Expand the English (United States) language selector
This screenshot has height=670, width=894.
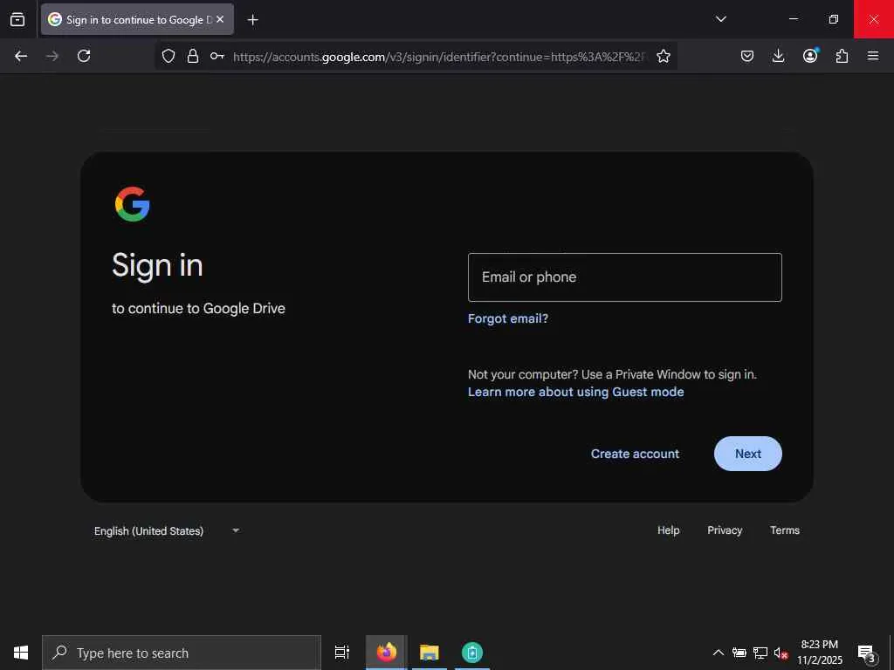coord(167,531)
